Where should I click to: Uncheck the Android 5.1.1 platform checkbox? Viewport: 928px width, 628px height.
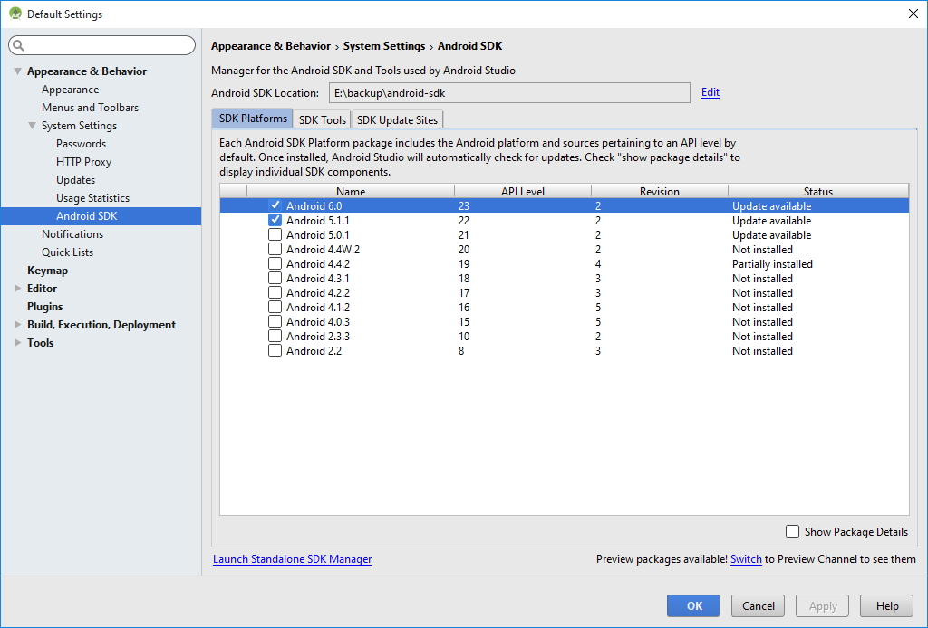[x=275, y=221]
